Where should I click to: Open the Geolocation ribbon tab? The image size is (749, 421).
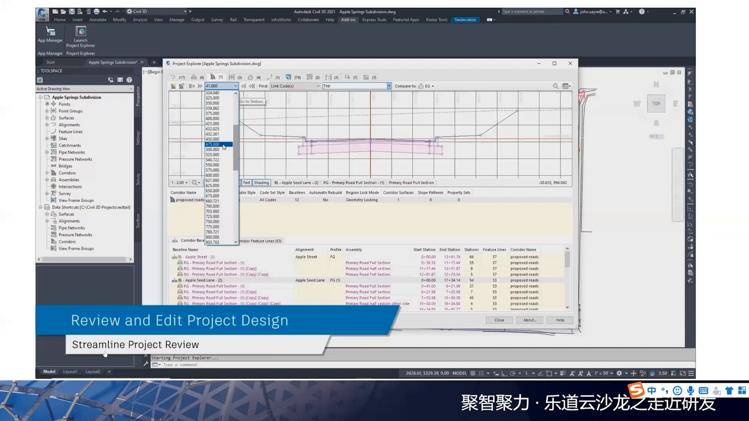(x=465, y=19)
